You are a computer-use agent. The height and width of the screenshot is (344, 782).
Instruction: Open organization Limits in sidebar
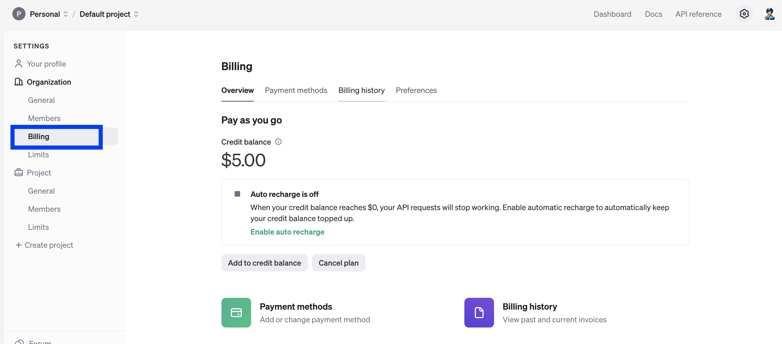pyautogui.click(x=38, y=155)
